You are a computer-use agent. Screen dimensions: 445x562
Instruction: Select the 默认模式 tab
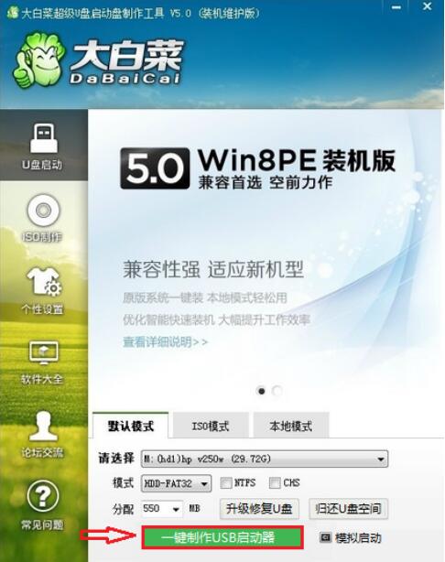tap(131, 426)
